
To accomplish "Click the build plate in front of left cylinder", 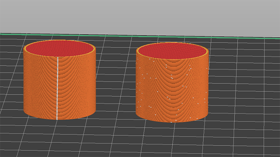I will 59,136.
